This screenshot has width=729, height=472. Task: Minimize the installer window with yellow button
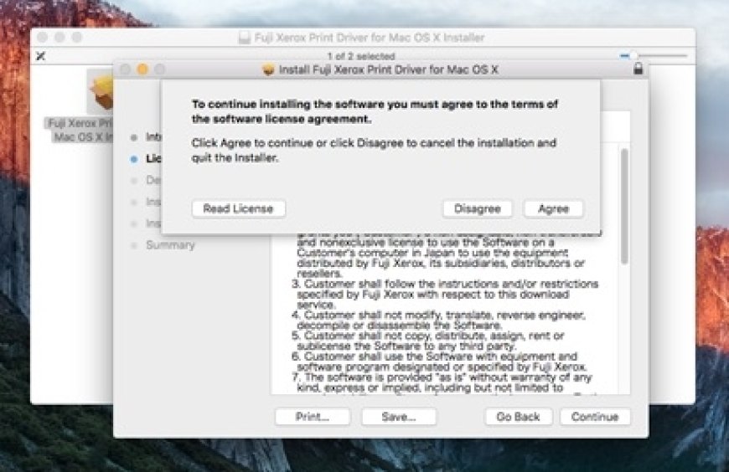click(x=142, y=69)
